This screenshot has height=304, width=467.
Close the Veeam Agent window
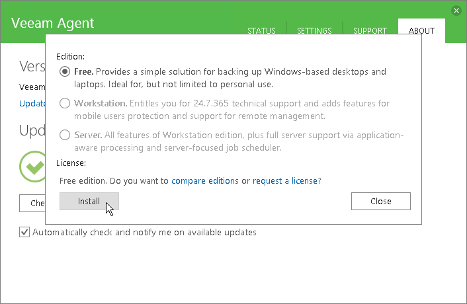[x=456, y=11]
